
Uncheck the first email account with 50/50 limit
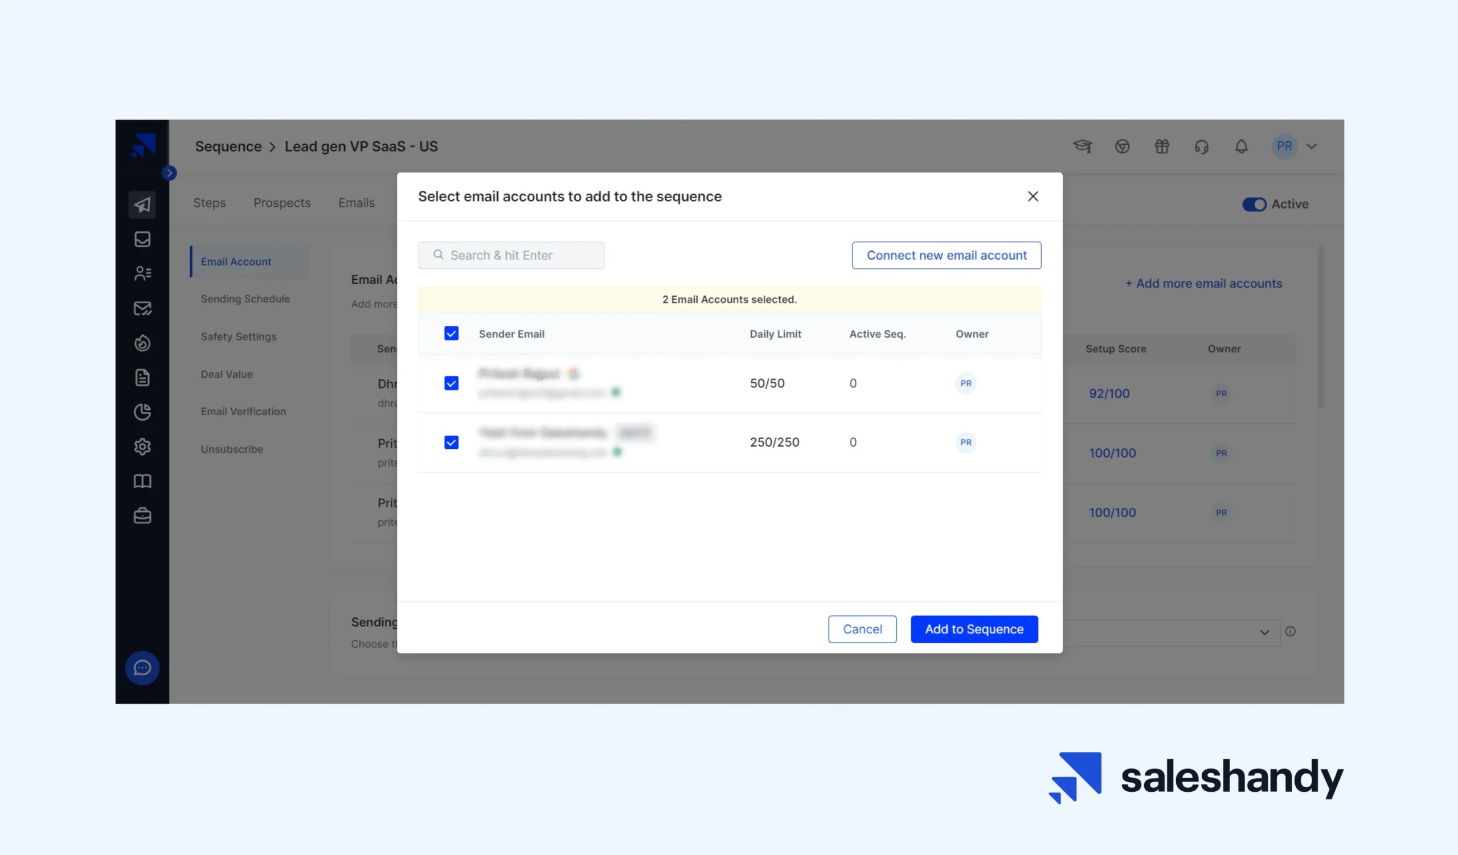[x=451, y=383]
